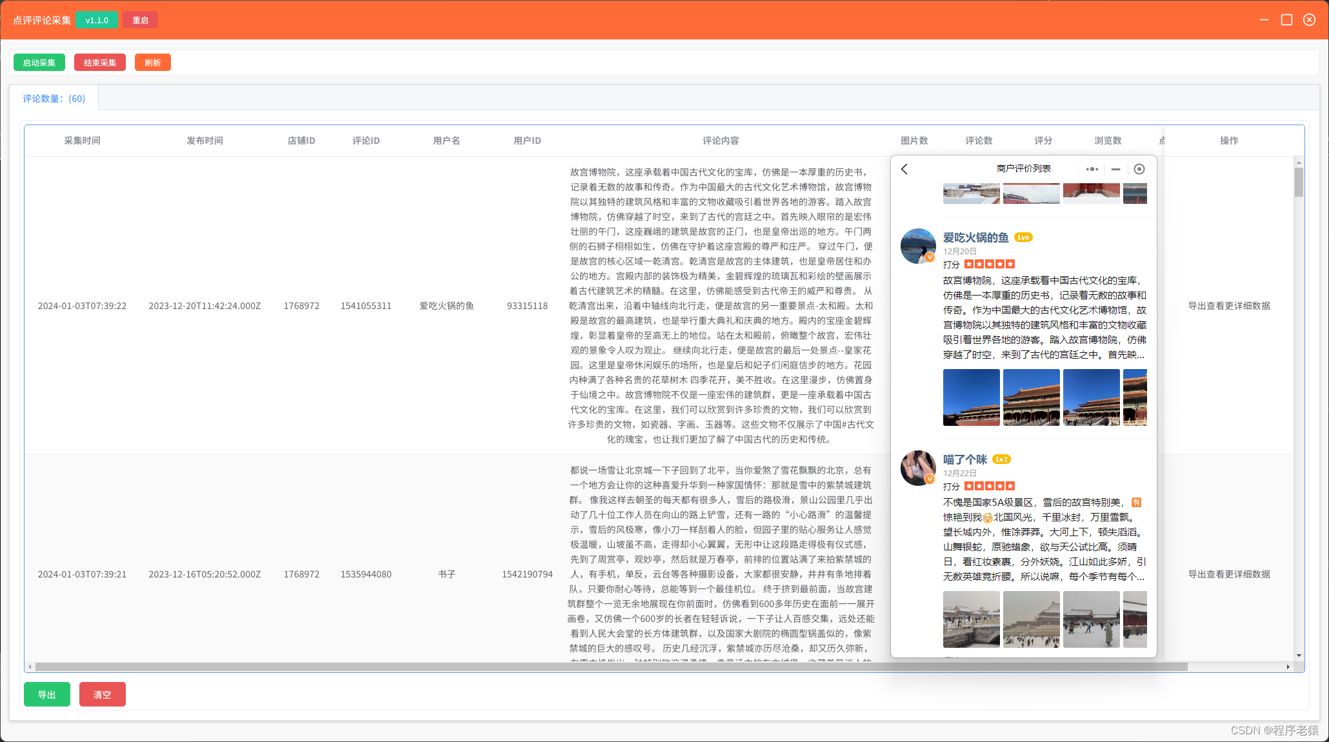Viewport: 1329px width, 742px height.
Task: Click 导出查看更详细数据 link in first row
Action: pyautogui.click(x=1229, y=306)
